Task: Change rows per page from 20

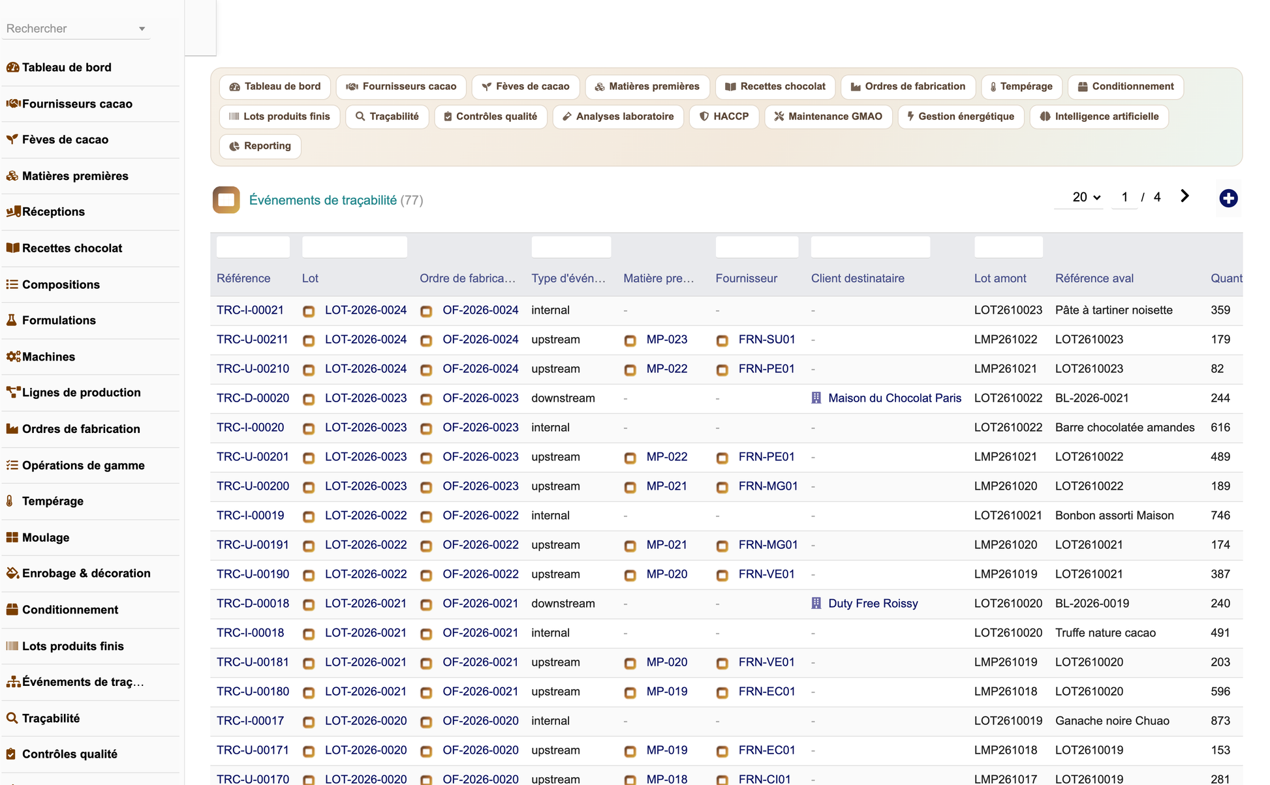Action: tap(1086, 197)
